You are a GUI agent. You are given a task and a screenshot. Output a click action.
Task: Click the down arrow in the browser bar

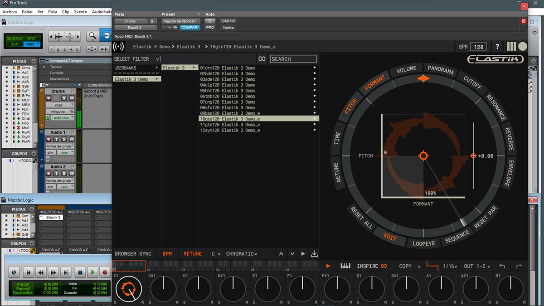292,254
